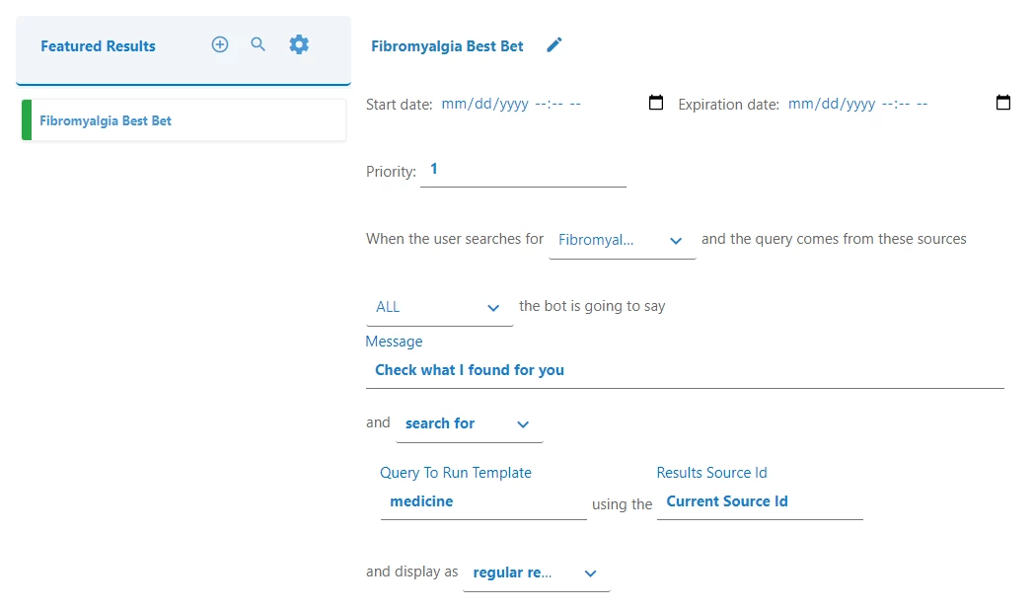Screen dimensions: 1033x610
Task: Select Fibromyalgia Best Bet in the list
Action: 106,120
